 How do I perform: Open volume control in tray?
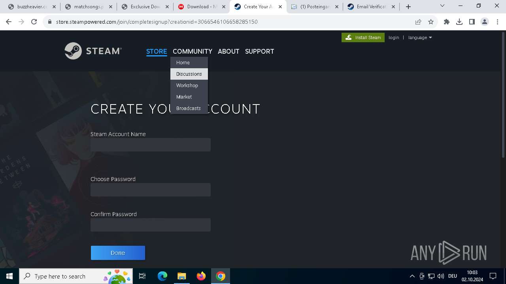441,276
